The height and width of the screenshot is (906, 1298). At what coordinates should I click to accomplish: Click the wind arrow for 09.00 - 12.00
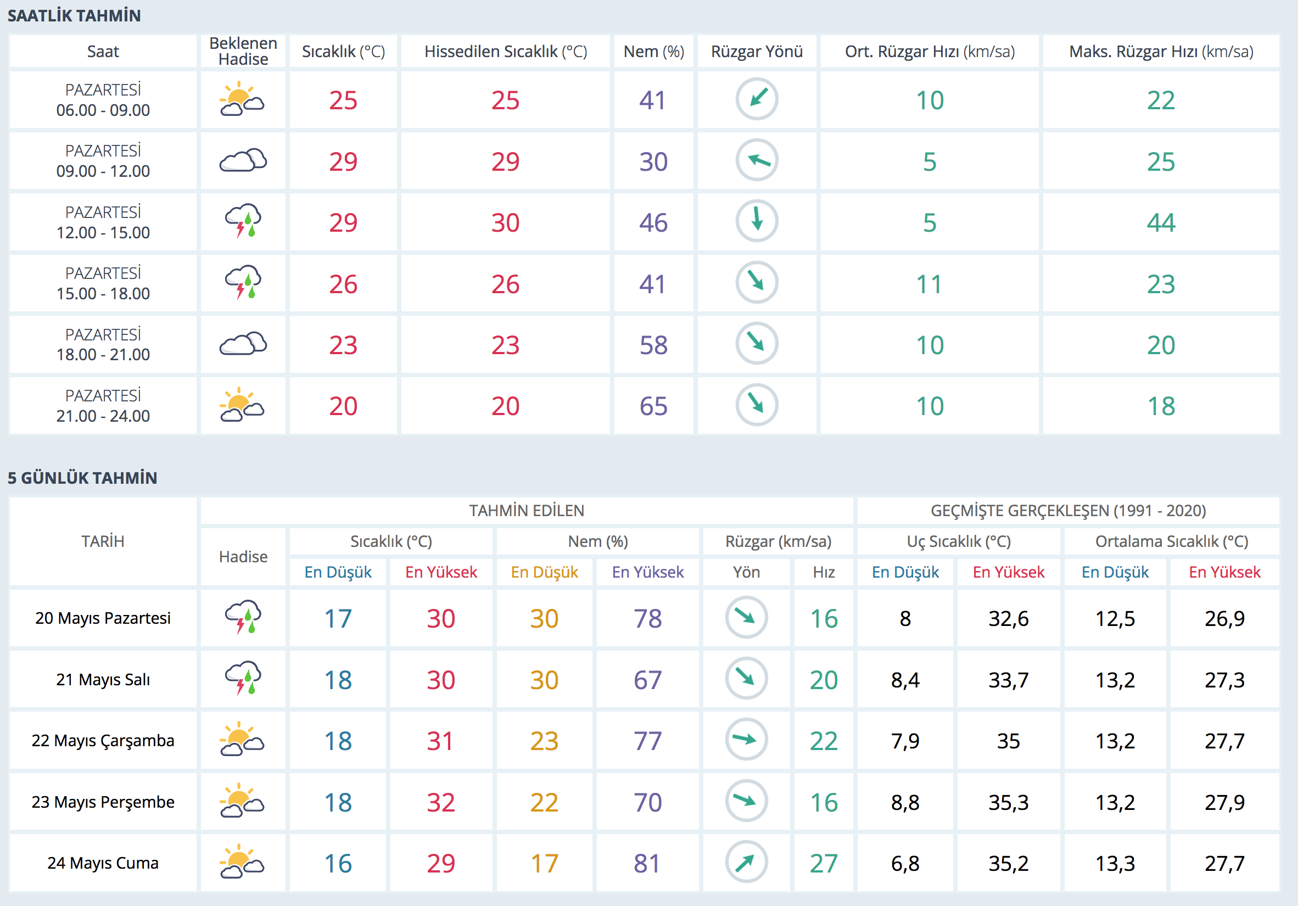tap(757, 161)
